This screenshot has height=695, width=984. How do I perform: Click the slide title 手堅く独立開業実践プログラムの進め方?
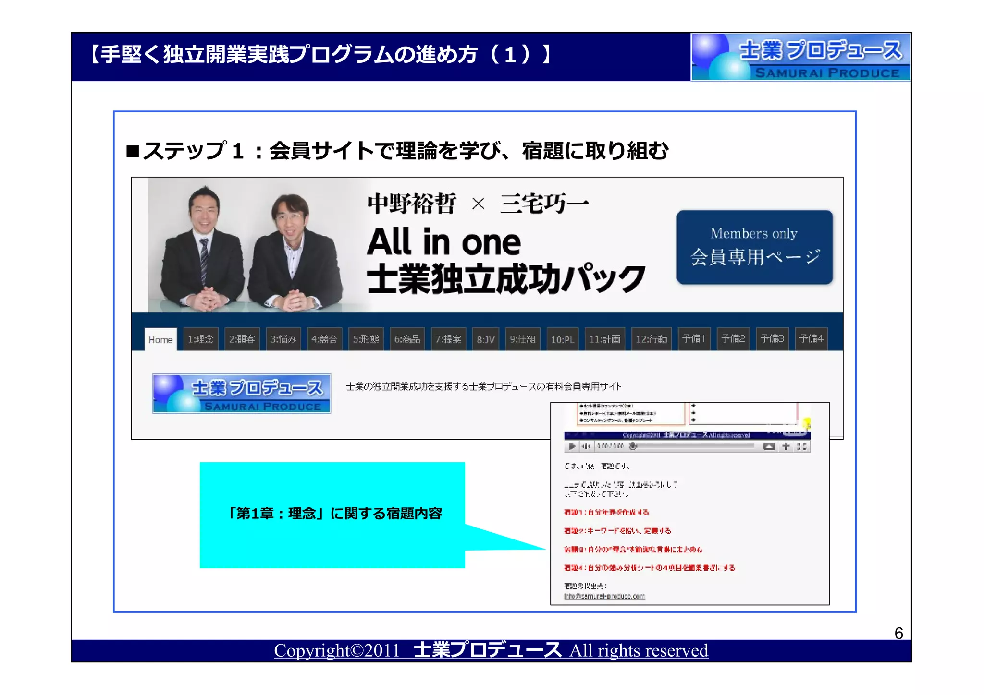click(x=320, y=54)
